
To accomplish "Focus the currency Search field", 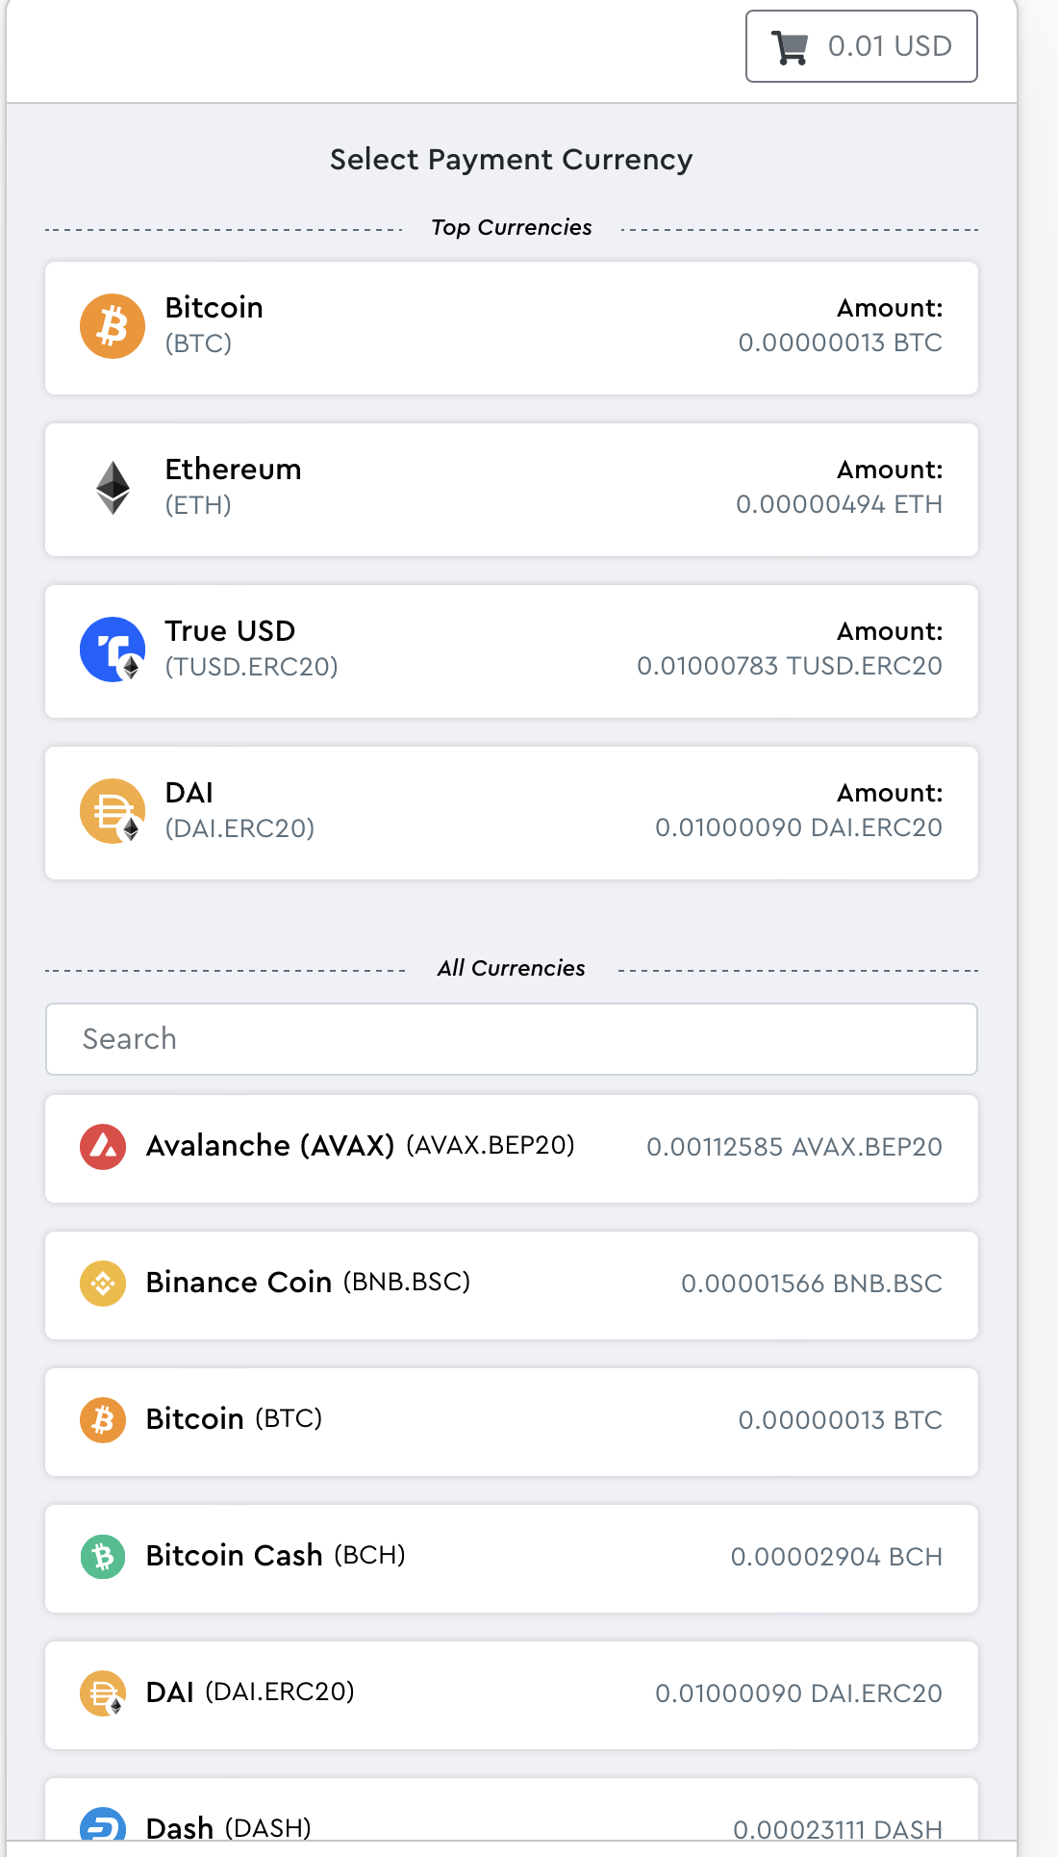I will point(512,1039).
